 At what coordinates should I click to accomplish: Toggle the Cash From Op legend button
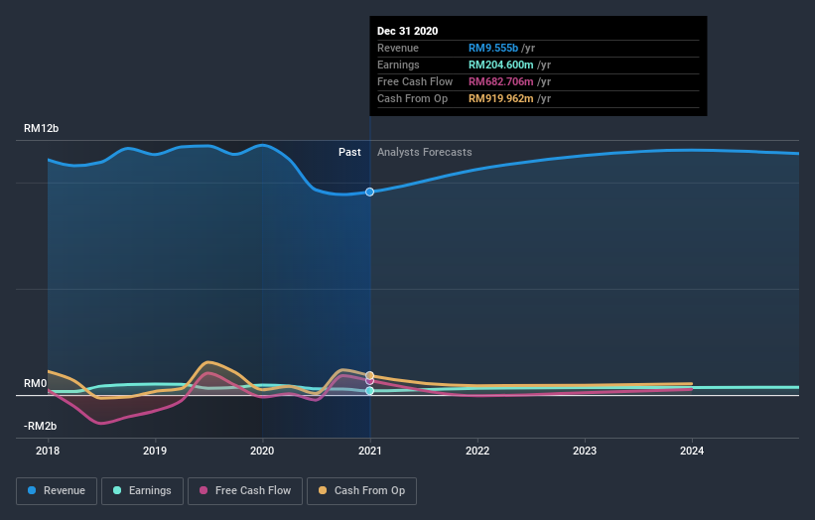[x=361, y=491]
